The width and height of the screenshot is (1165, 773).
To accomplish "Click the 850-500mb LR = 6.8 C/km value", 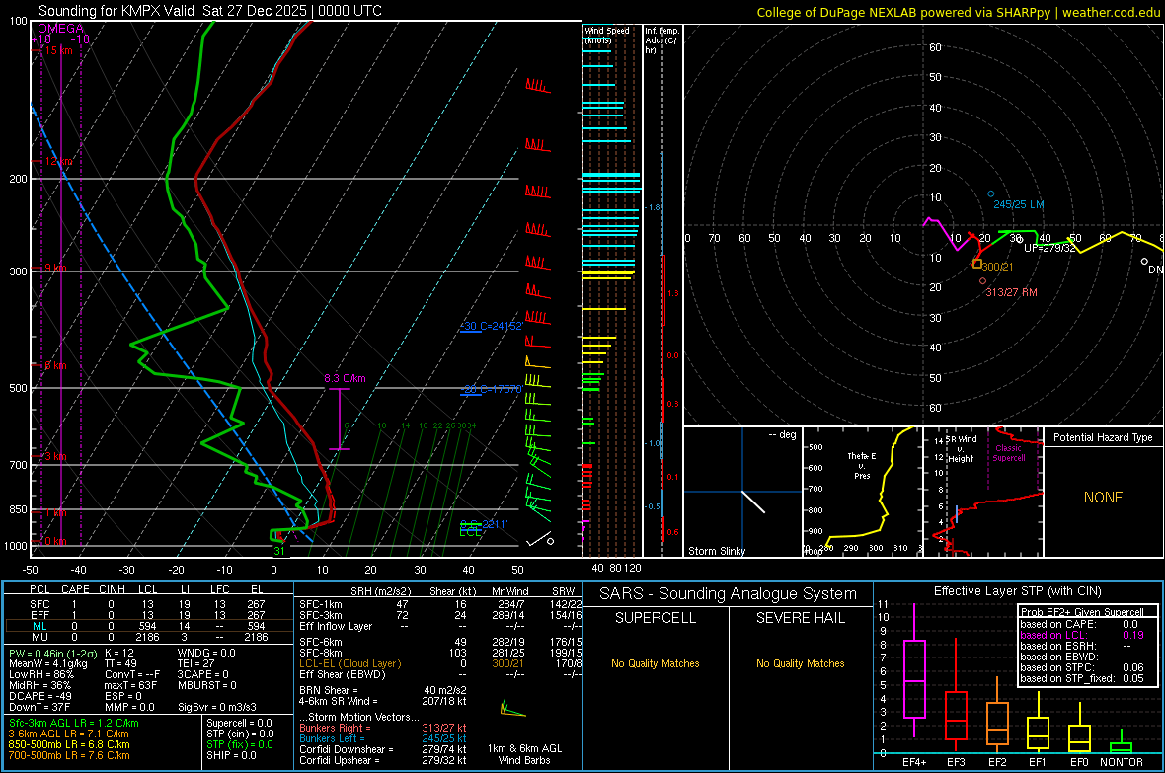I will tap(69, 744).
